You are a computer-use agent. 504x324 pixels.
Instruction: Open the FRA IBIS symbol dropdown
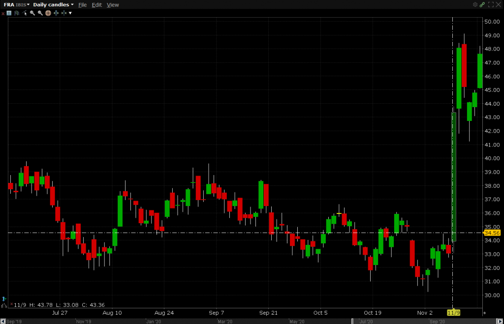tap(17, 4)
